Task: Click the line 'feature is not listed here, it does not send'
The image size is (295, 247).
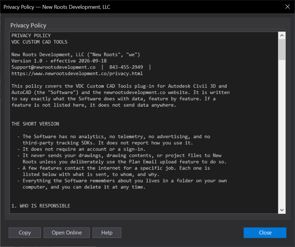Action: pos(94,105)
